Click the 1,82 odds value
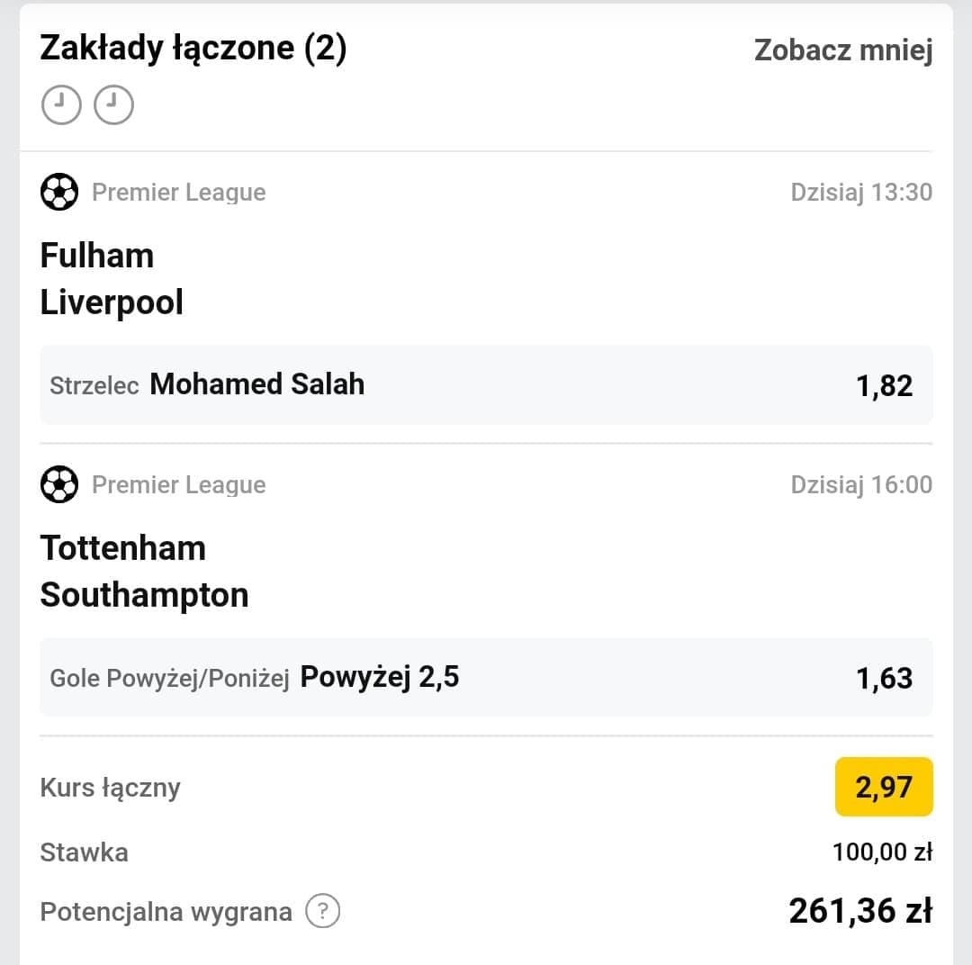The width and height of the screenshot is (972, 965). coord(884,385)
